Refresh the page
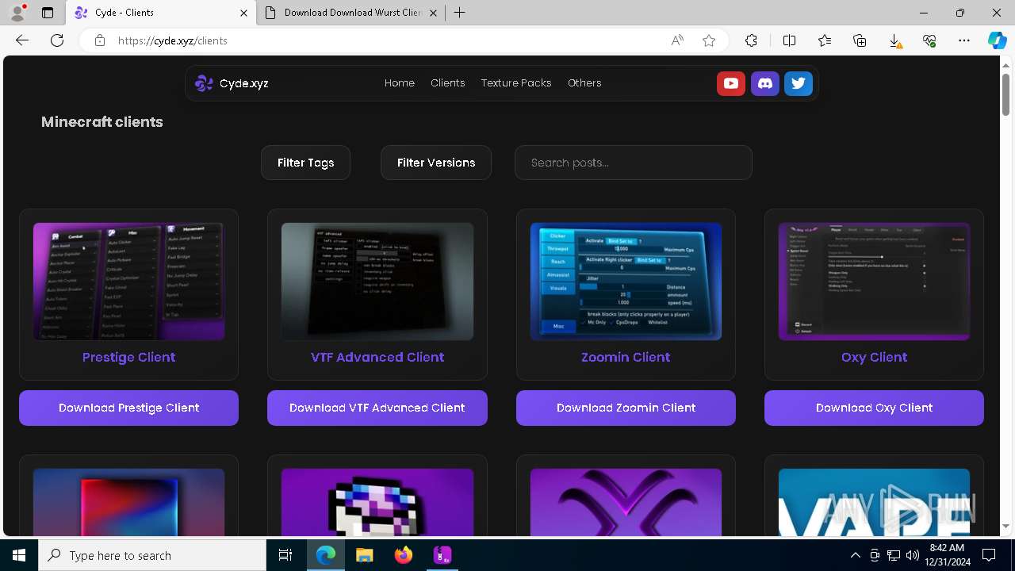 click(57, 40)
